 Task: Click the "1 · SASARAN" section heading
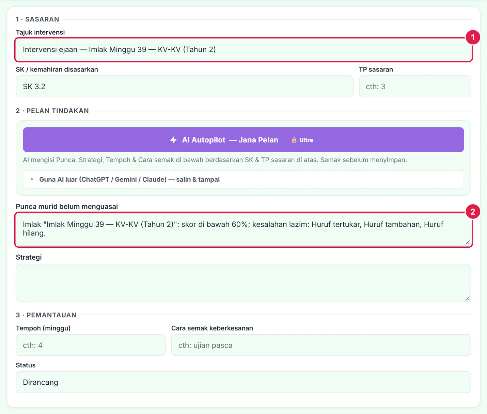37,19
